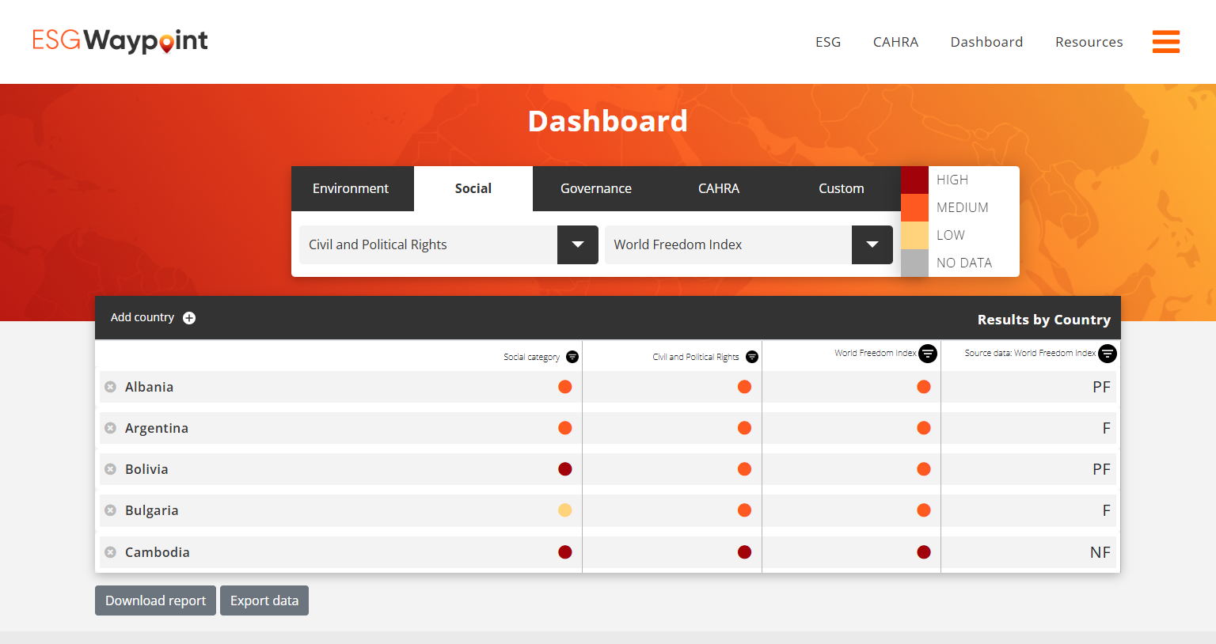This screenshot has height=644, width=1216.
Task: Click the Export data button
Action: [264, 600]
